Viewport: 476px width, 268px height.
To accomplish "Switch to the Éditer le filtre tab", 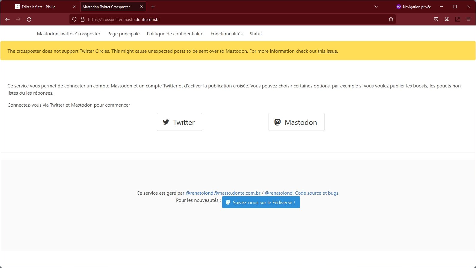I will click(x=42, y=7).
